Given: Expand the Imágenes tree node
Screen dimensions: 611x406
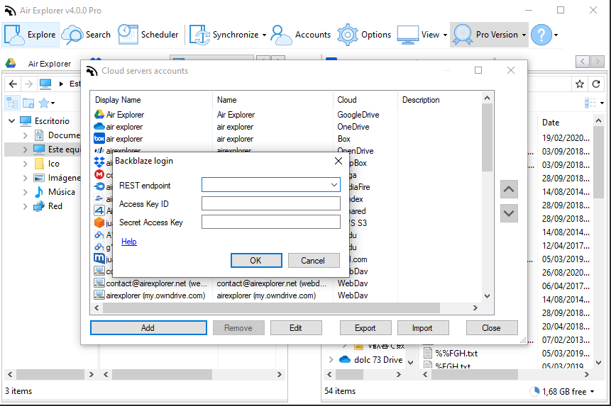Looking at the screenshot, I should pos(26,178).
